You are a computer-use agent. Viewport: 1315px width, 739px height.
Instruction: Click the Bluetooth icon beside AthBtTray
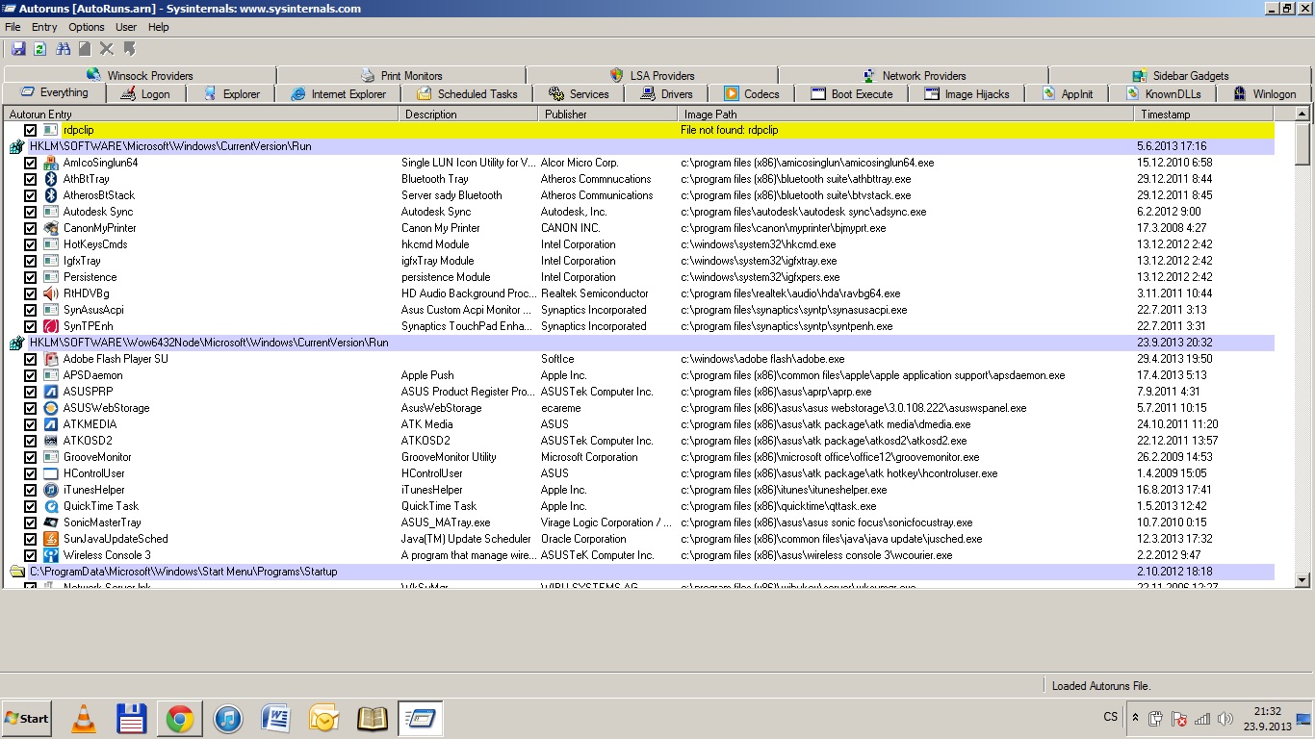click(x=51, y=179)
